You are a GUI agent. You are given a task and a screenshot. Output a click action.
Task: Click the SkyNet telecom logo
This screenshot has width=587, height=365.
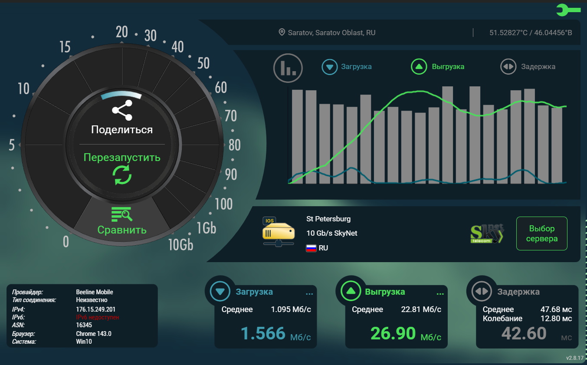point(487,234)
